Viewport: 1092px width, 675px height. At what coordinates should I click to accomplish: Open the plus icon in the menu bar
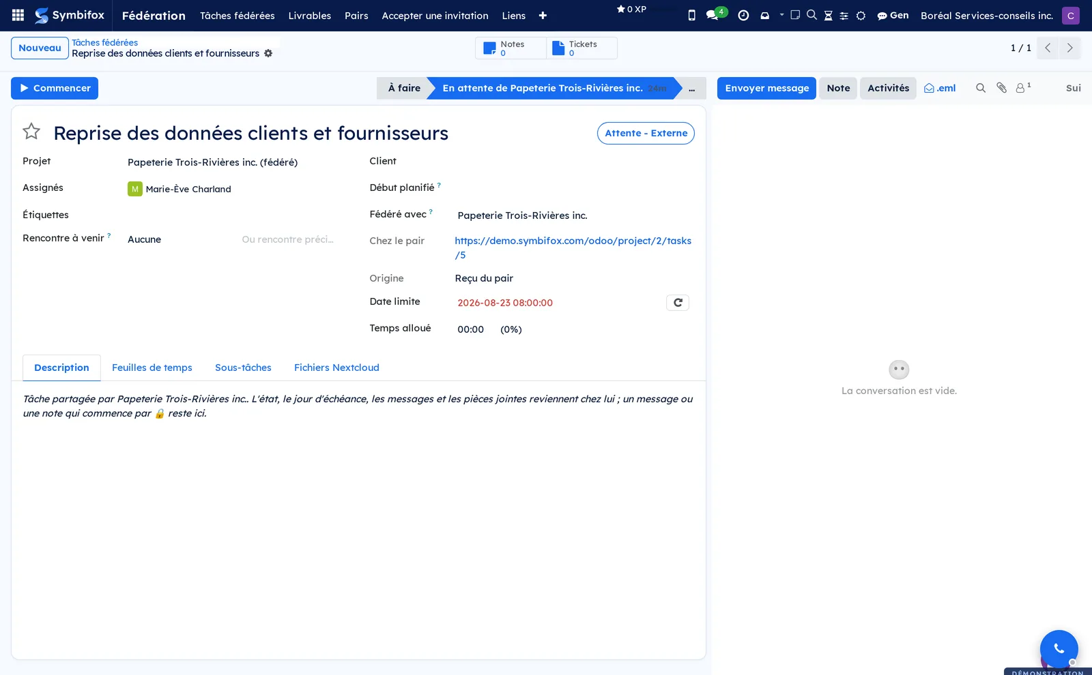pyautogui.click(x=543, y=16)
